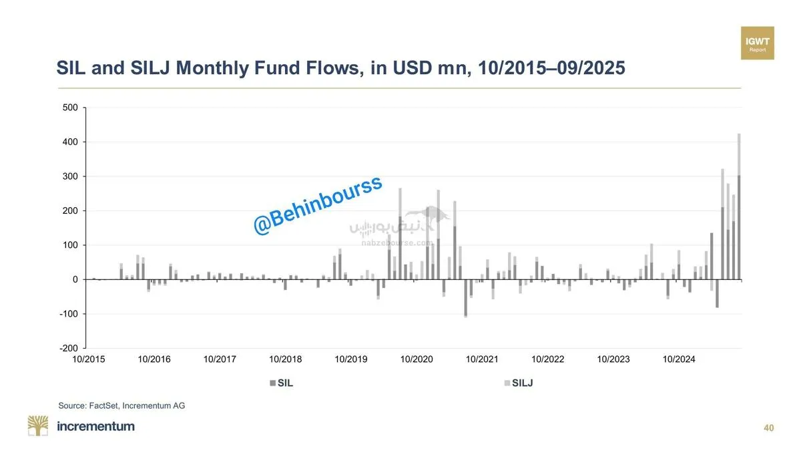801x451 pixels.
Task: Click the IGWT Report badge
Action: [757, 43]
